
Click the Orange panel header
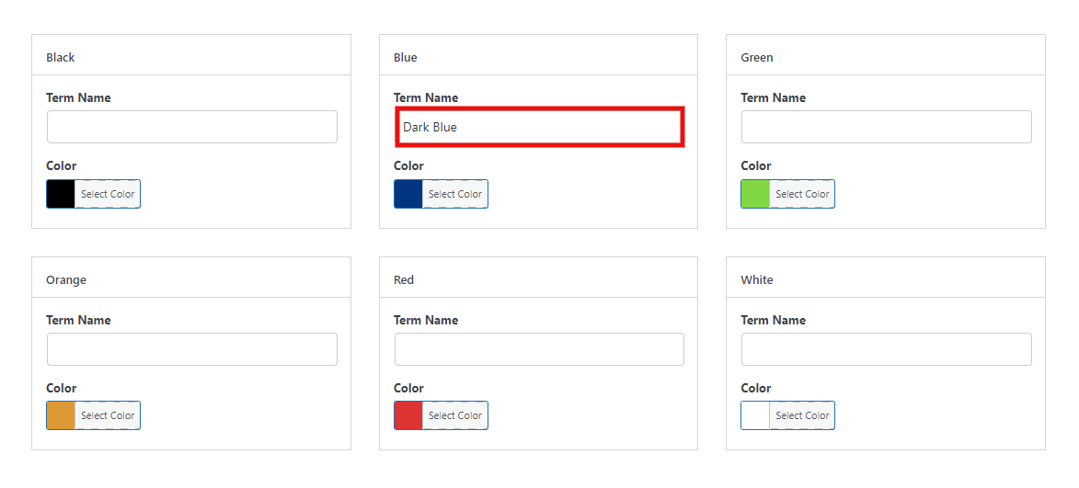pyautogui.click(x=191, y=278)
